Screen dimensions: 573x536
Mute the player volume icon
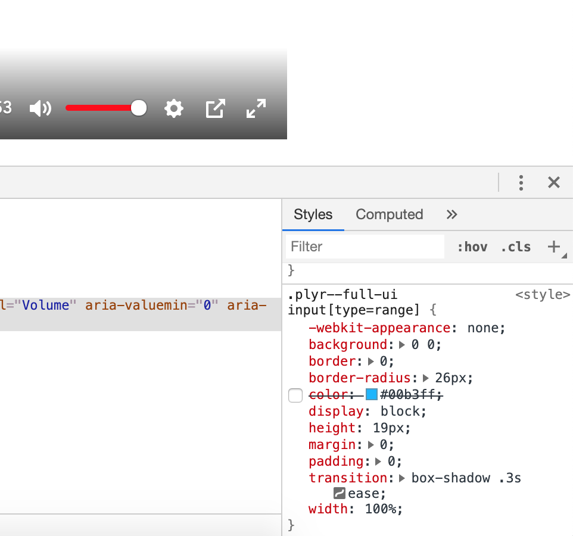tap(39, 108)
